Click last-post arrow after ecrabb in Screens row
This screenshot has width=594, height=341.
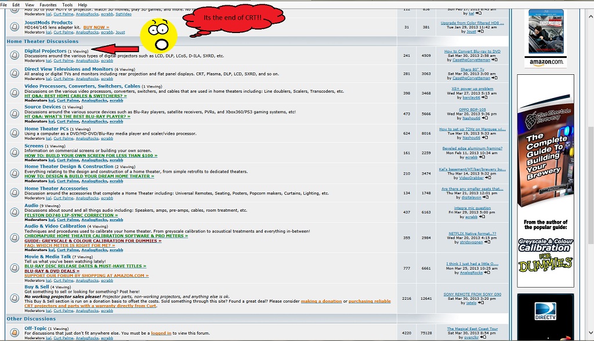(482, 157)
